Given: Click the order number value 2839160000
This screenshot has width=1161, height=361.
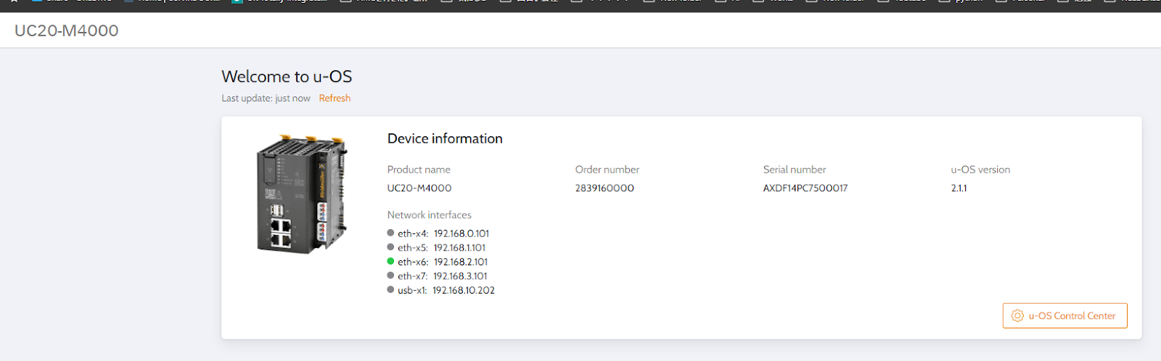Looking at the screenshot, I should pyautogui.click(x=604, y=188).
